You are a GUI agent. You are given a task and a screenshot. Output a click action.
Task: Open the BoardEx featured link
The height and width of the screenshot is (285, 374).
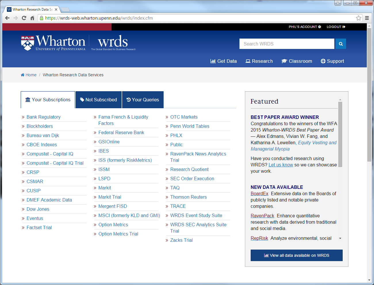pyautogui.click(x=259, y=193)
